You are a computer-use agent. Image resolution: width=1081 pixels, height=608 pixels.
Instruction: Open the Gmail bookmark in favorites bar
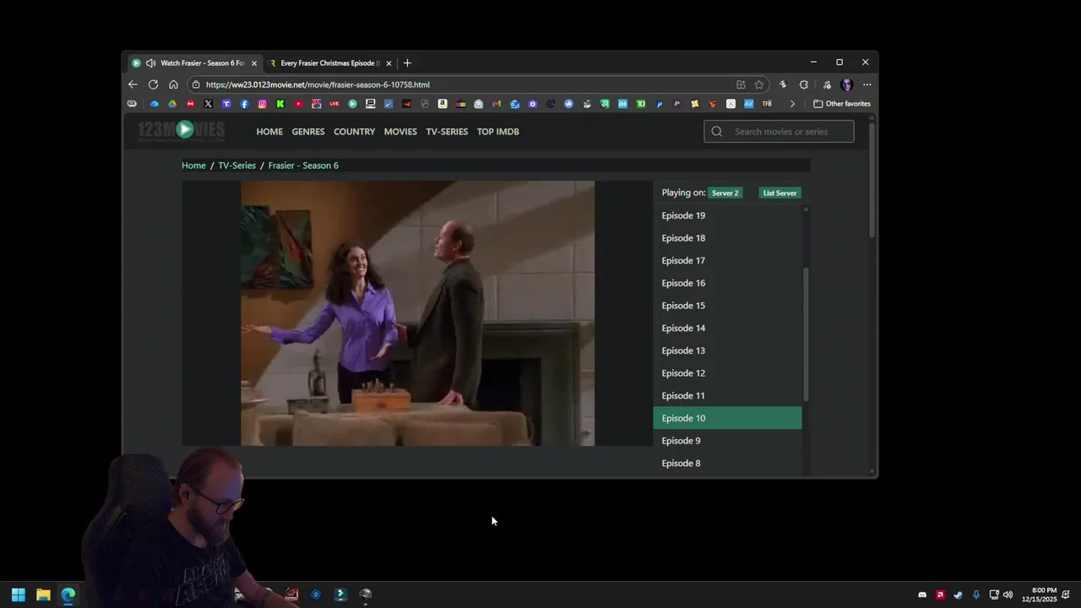[x=497, y=104]
